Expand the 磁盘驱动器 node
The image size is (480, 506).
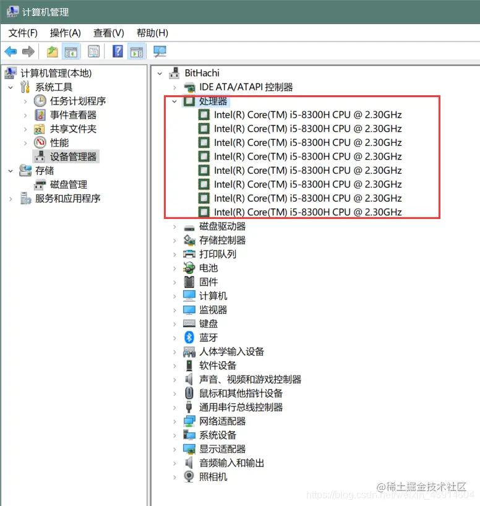click(x=174, y=226)
